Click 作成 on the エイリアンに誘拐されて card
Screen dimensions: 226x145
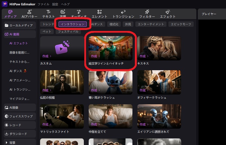(144, 124)
